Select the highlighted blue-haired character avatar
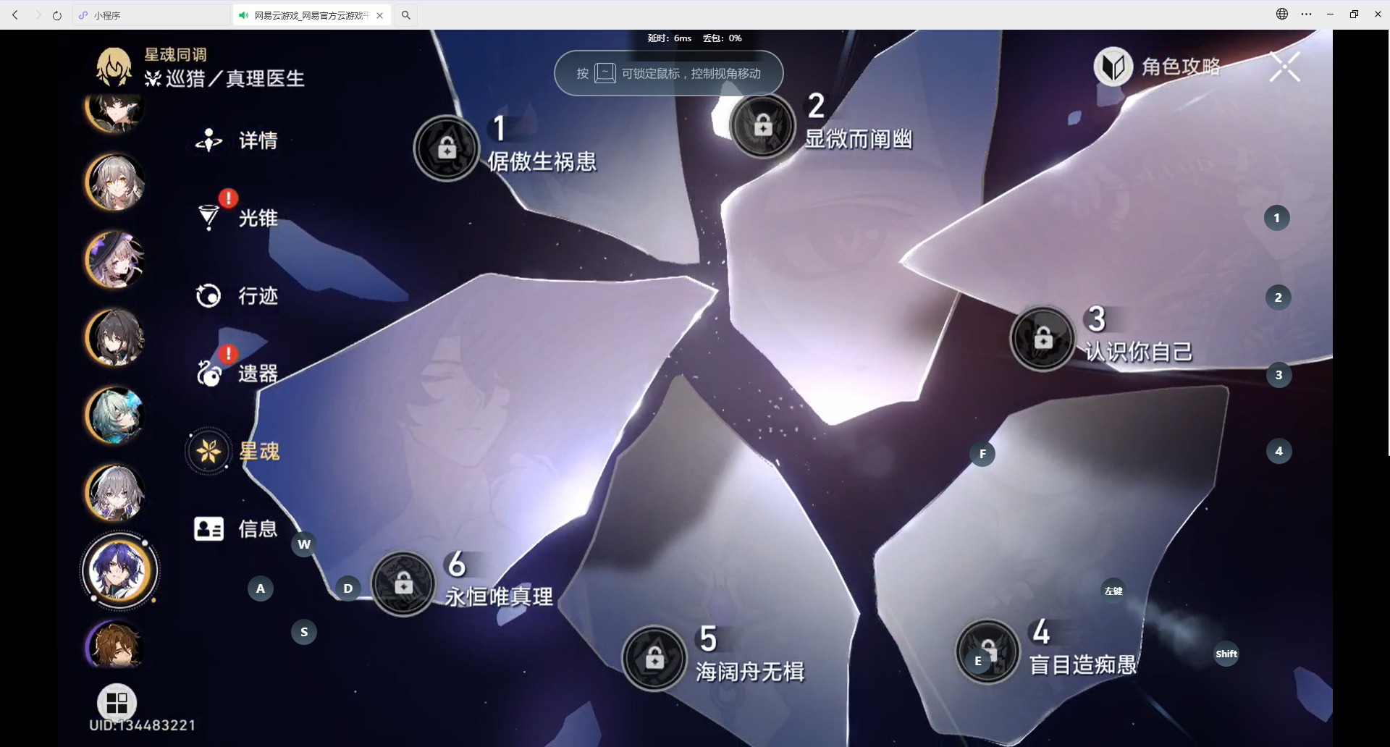Image resolution: width=1390 pixels, height=747 pixels. [x=119, y=570]
